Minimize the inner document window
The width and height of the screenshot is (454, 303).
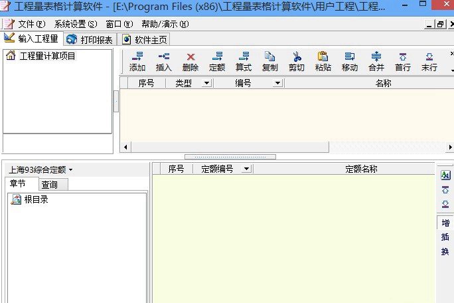pyautogui.click(x=429, y=25)
